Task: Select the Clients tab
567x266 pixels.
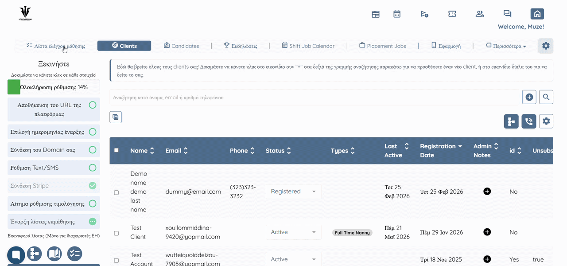Action: (124, 46)
